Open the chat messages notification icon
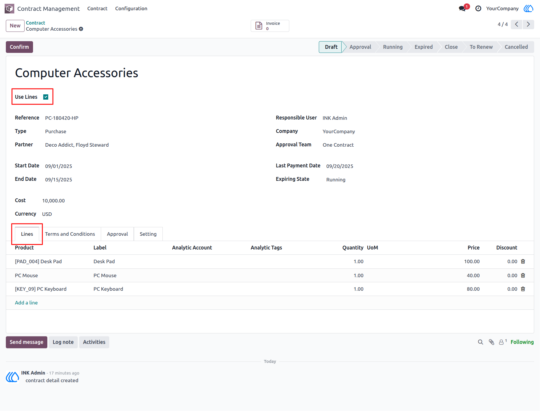The image size is (540, 411). coord(463,8)
